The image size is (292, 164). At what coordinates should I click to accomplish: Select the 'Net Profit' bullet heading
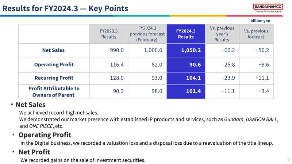coord(34,152)
